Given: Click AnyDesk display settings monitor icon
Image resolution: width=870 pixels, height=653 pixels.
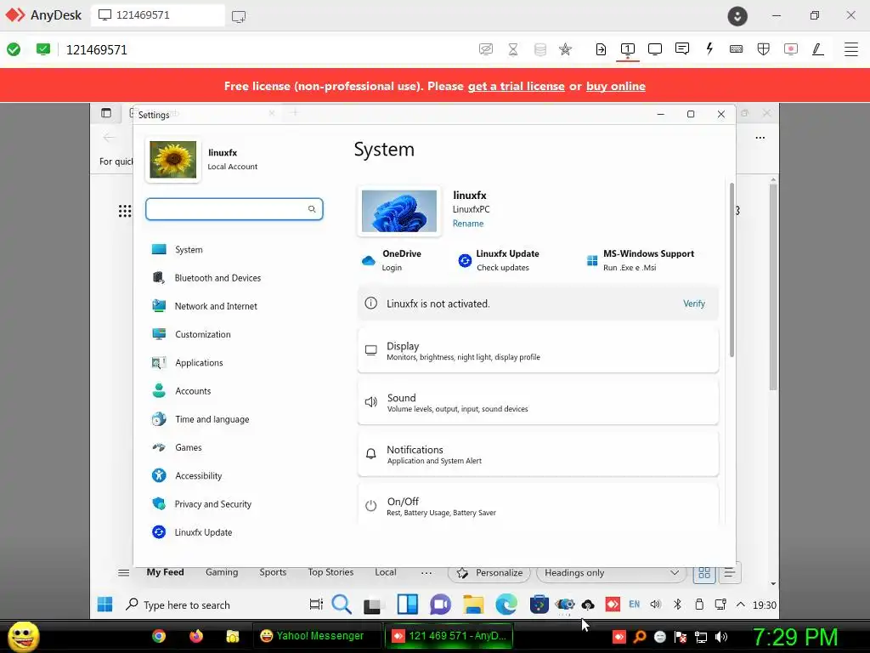Looking at the screenshot, I should tap(655, 48).
